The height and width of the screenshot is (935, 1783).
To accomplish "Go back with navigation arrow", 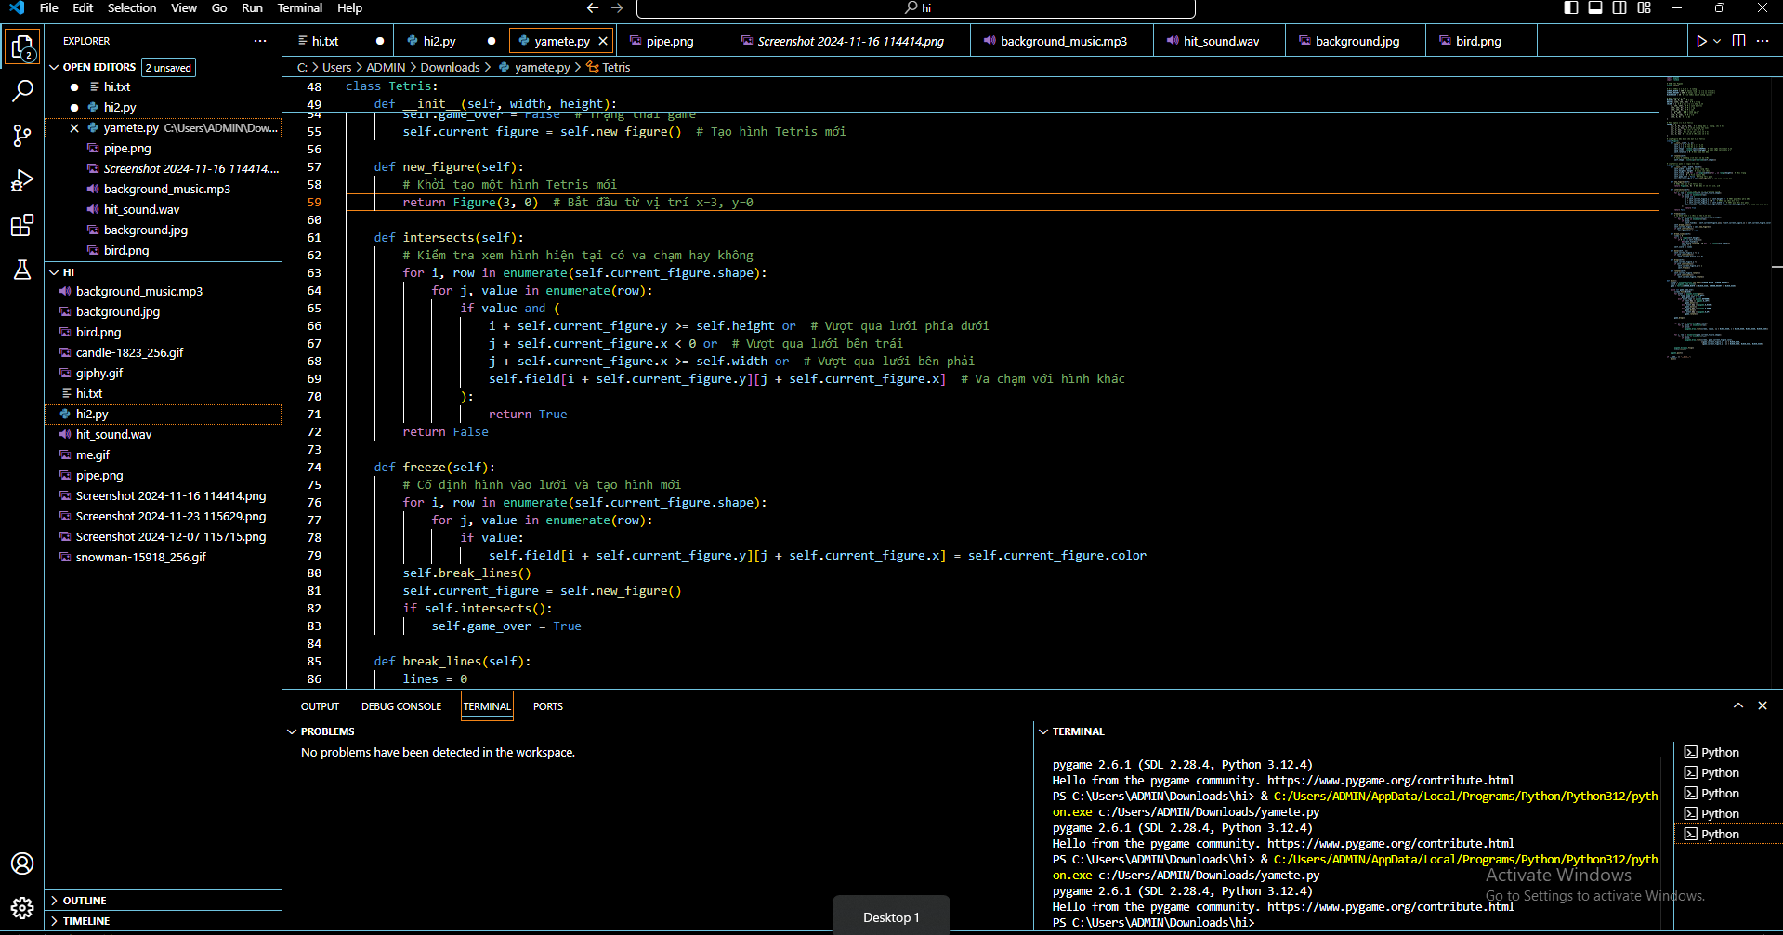I will 593,8.
